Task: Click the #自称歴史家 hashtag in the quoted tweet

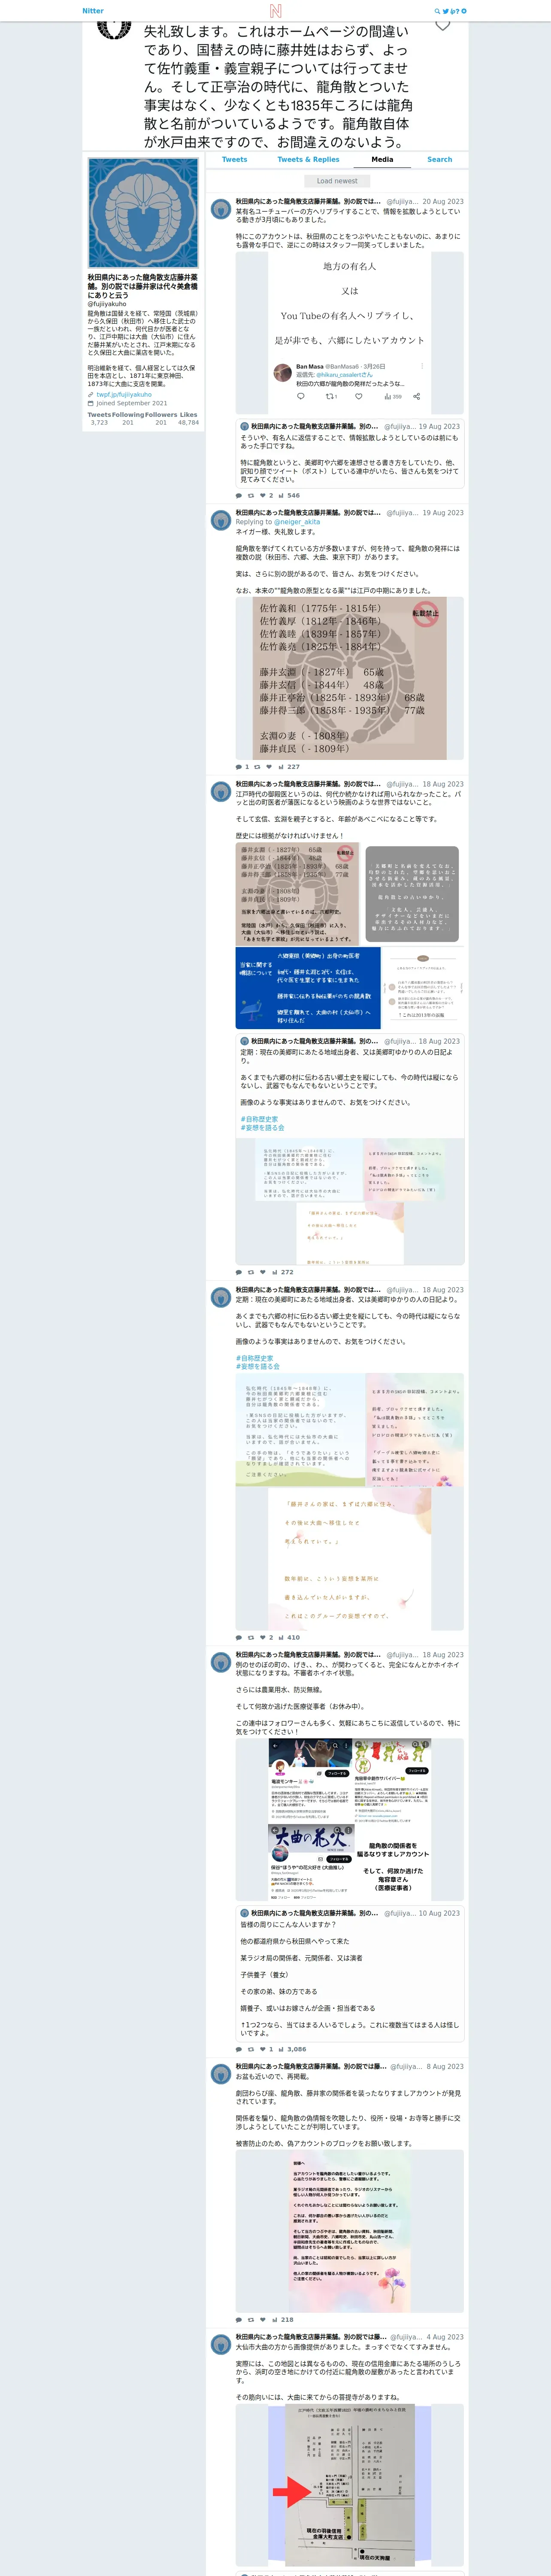Action: [259, 1119]
